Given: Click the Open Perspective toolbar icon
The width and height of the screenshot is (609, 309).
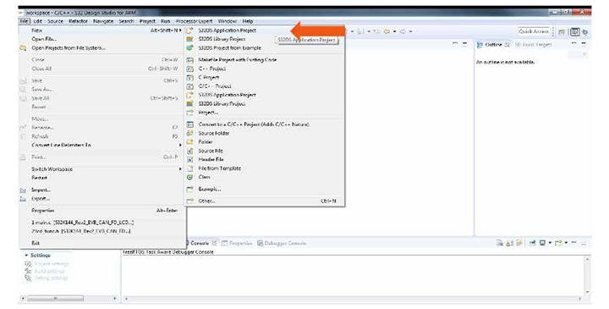Looking at the screenshot, I should [562, 32].
